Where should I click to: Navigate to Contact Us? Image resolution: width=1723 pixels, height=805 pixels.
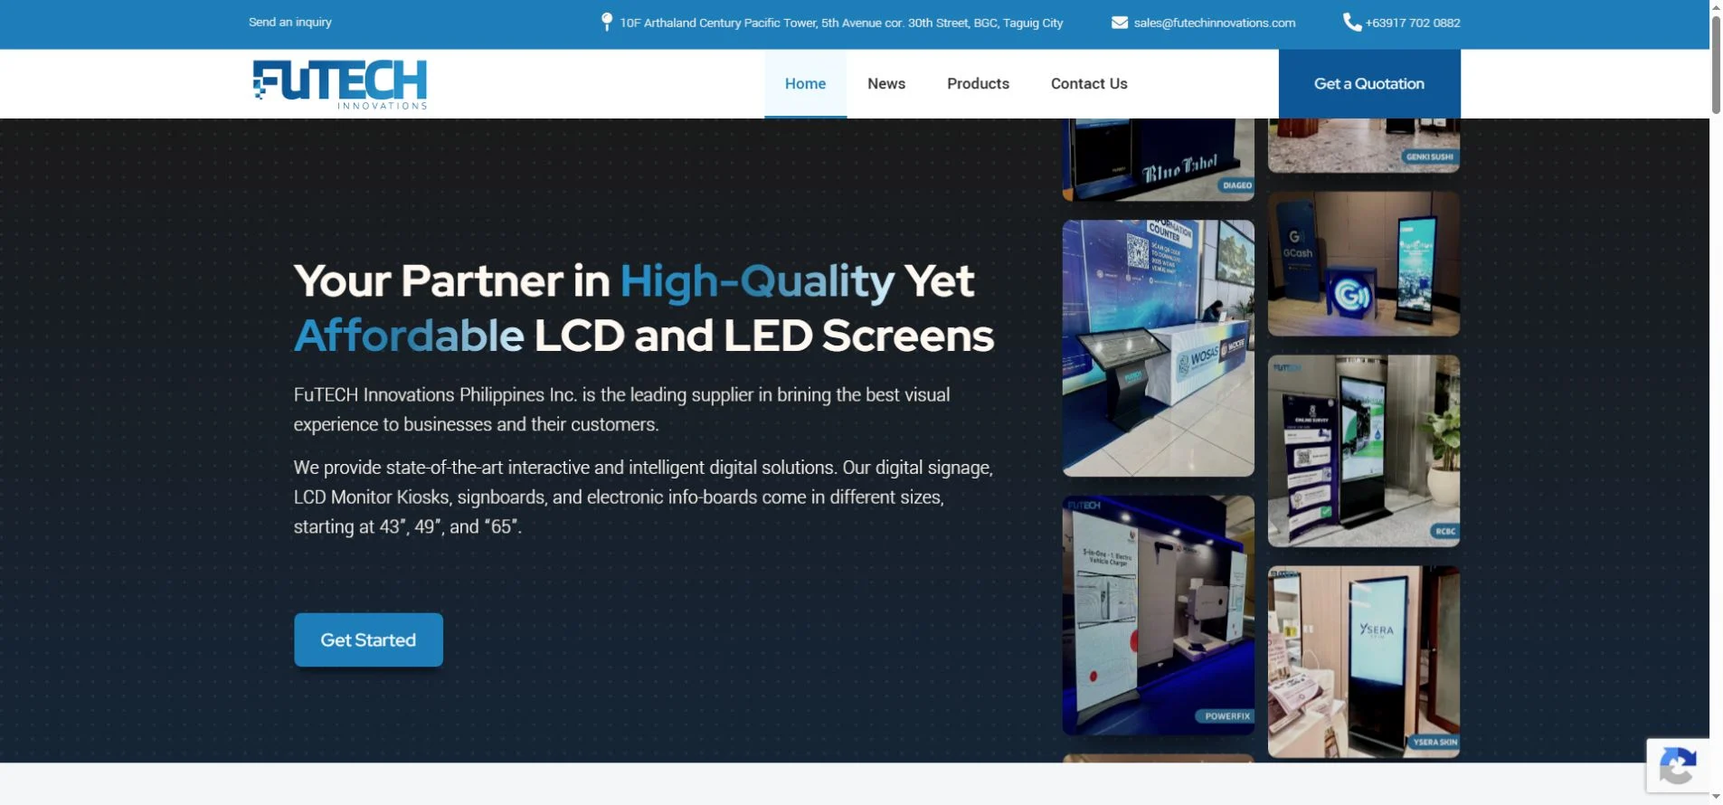click(x=1089, y=84)
